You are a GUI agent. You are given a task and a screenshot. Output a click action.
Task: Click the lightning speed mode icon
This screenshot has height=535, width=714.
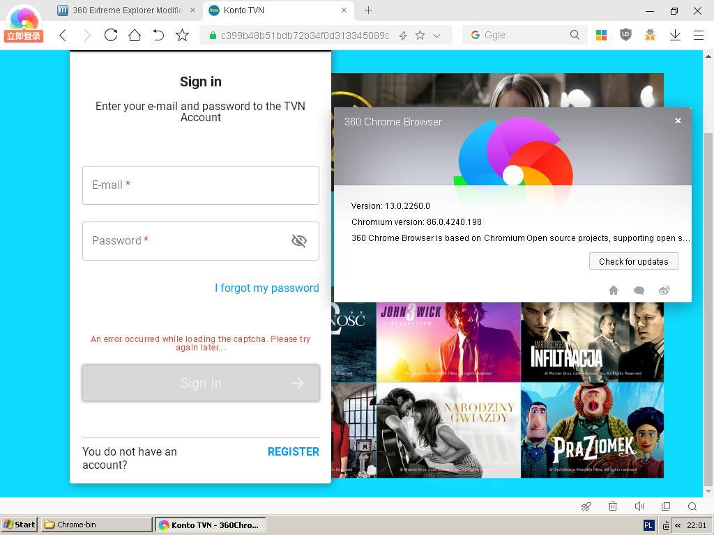pyautogui.click(x=403, y=36)
